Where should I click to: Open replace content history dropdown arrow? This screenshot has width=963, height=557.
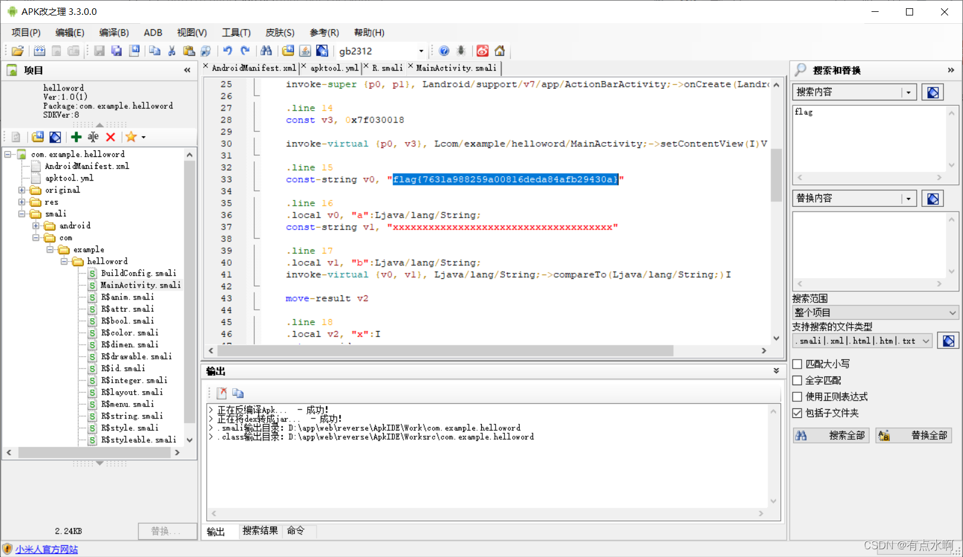tap(908, 199)
